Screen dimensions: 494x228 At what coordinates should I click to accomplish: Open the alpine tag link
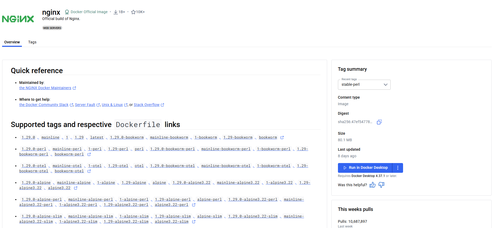[x=159, y=183]
